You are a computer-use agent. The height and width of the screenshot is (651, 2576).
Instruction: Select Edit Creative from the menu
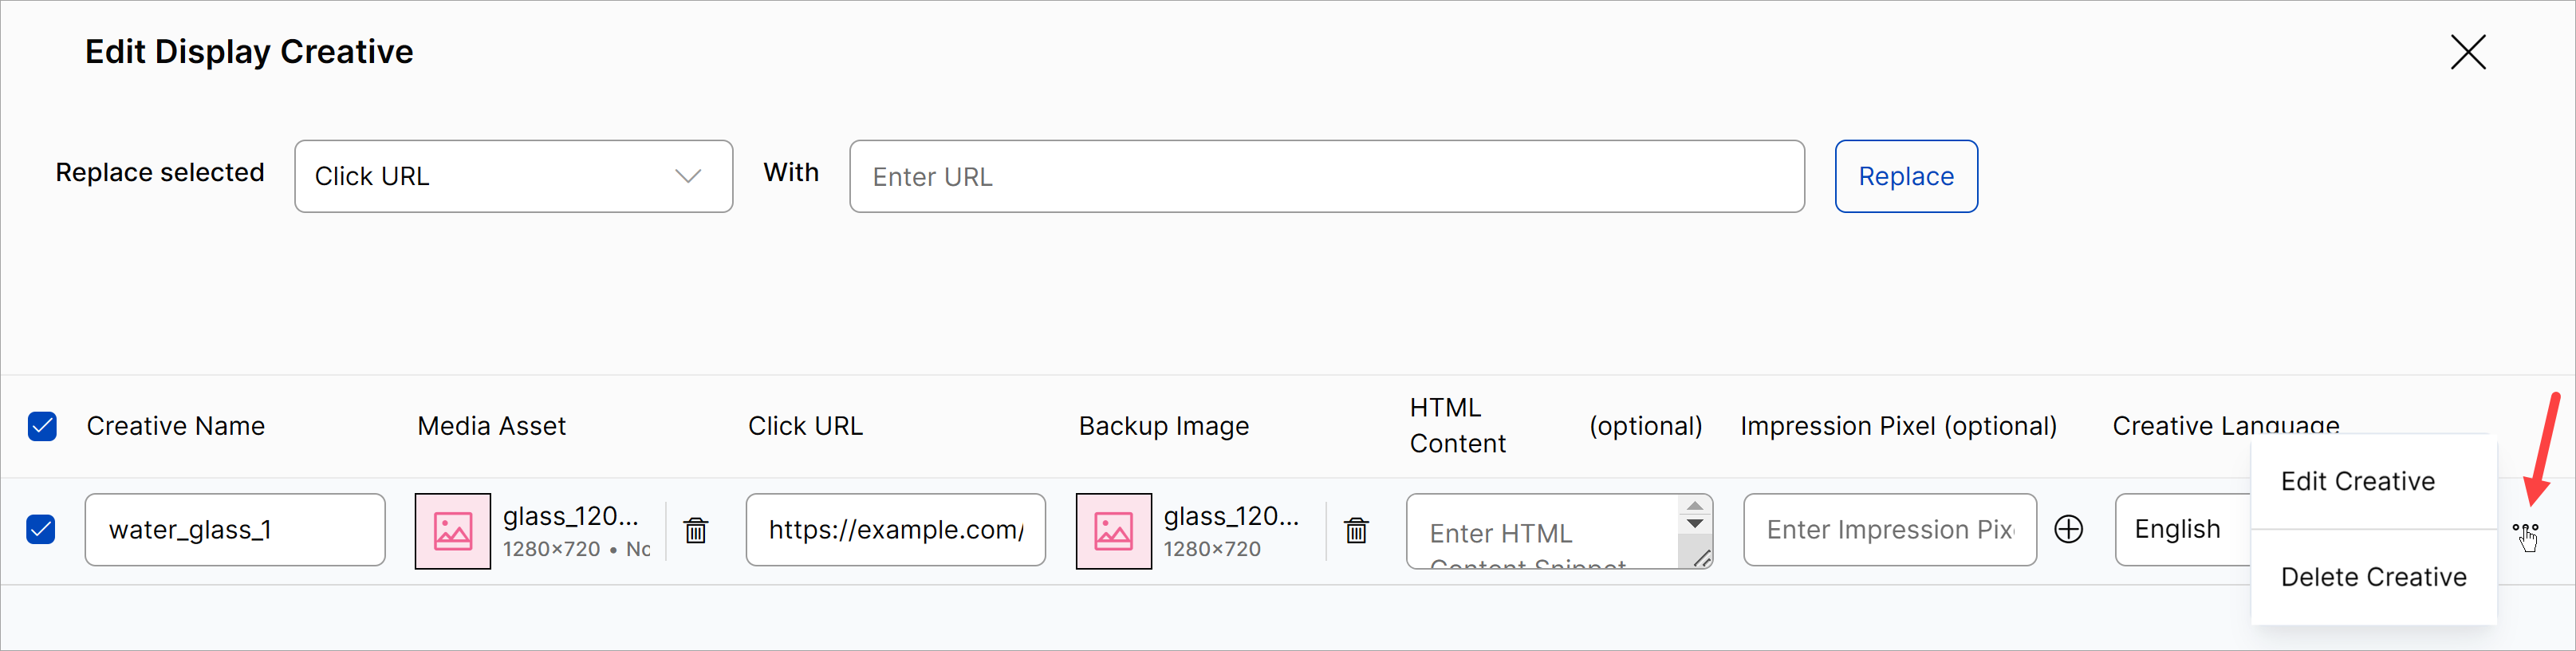tap(2357, 481)
